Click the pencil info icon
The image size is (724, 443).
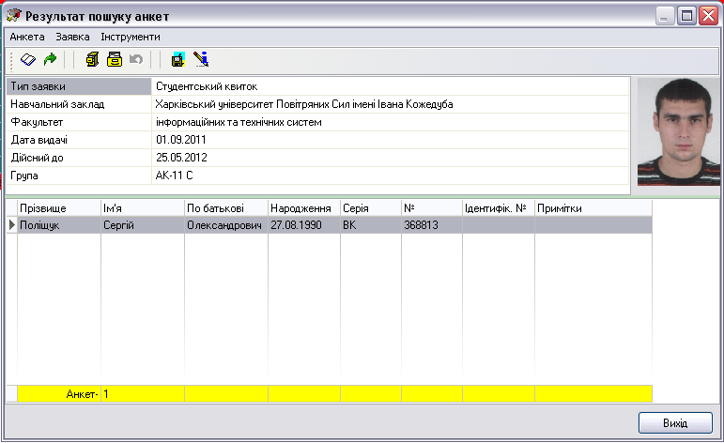pyautogui.click(x=201, y=59)
